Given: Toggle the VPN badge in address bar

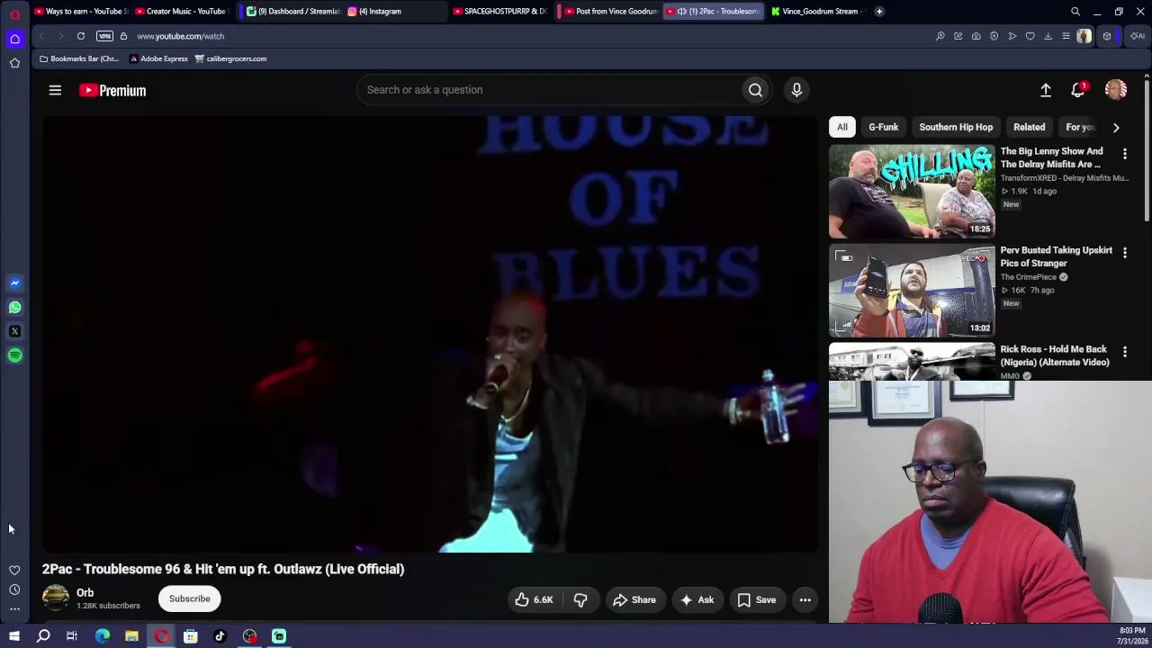Looking at the screenshot, I should click(x=104, y=36).
